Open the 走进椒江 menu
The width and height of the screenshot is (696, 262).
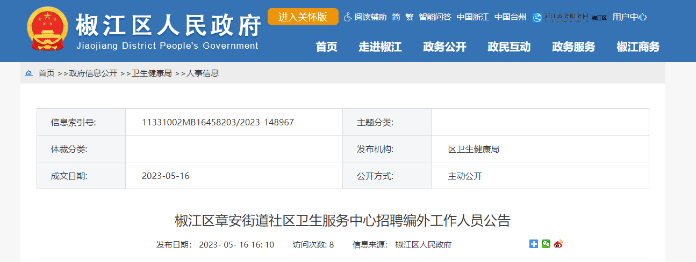(x=380, y=47)
